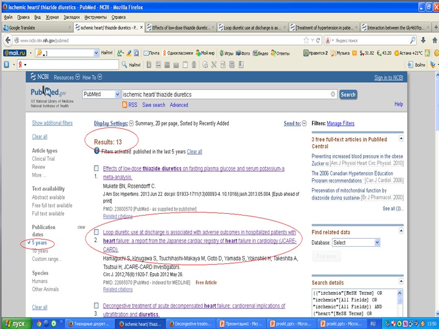Open the downloads arrow icon

pos(423,40)
